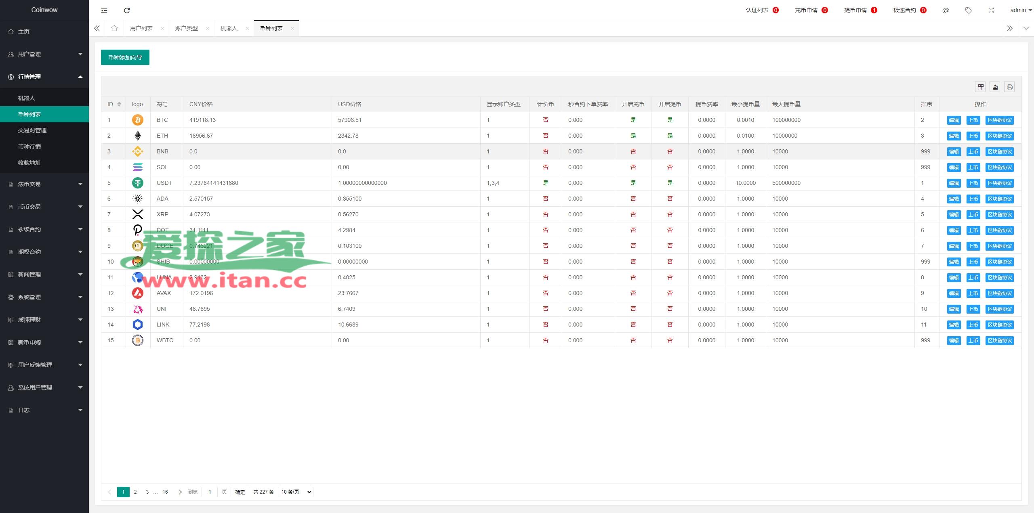The width and height of the screenshot is (1034, 513).
Task: Open the column filter icon
Action: pyautogui.click(x=981, y=87)
